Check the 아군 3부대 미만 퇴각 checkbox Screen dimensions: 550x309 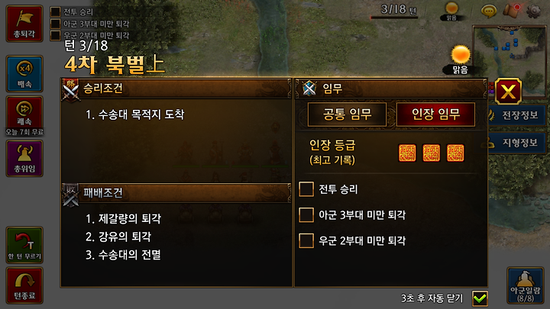306,214
